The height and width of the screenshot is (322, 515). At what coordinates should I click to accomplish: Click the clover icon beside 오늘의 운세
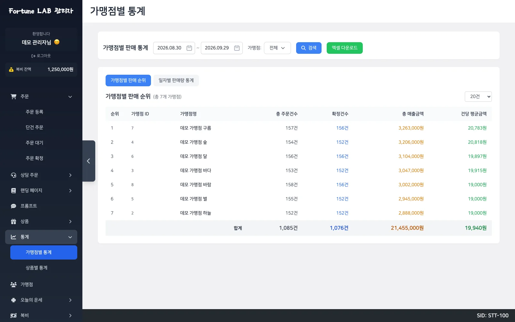pos(14,300)
